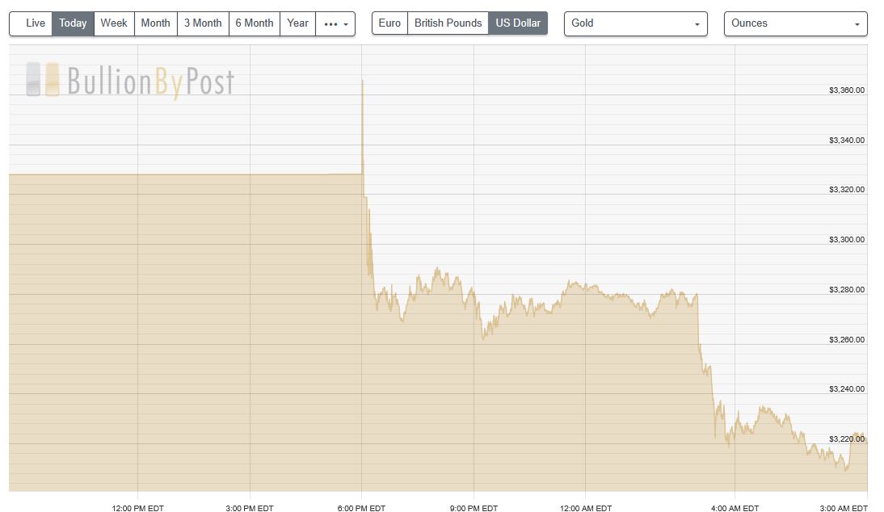884x512 pixels.
Task: Click the $3,320.00 axis label
Action: pyautogui.click(x=846, y=190)
